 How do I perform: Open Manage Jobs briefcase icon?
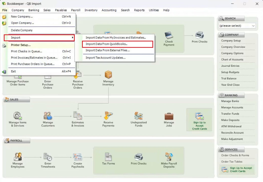coord(169,116)
